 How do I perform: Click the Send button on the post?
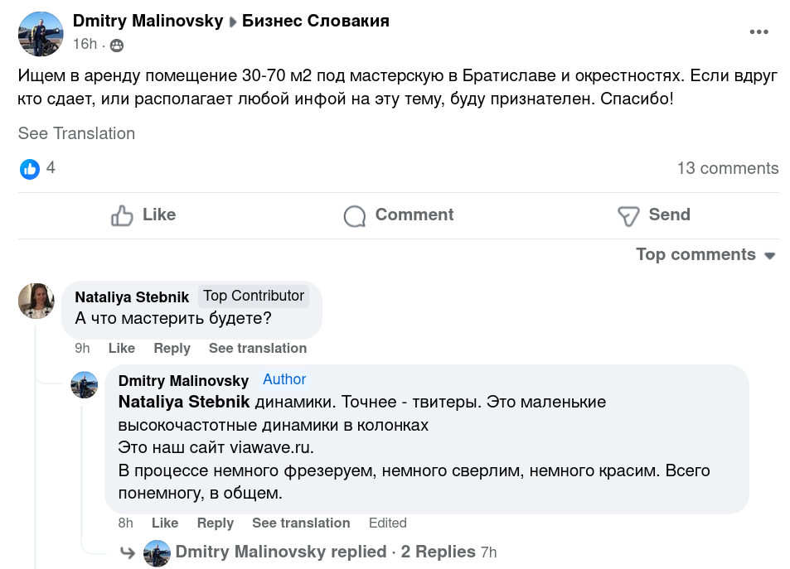(654, 215)
